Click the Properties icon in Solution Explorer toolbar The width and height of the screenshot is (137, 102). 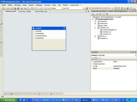pos(93,14)
